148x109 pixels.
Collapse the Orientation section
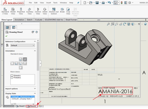[x=35, y=51]
